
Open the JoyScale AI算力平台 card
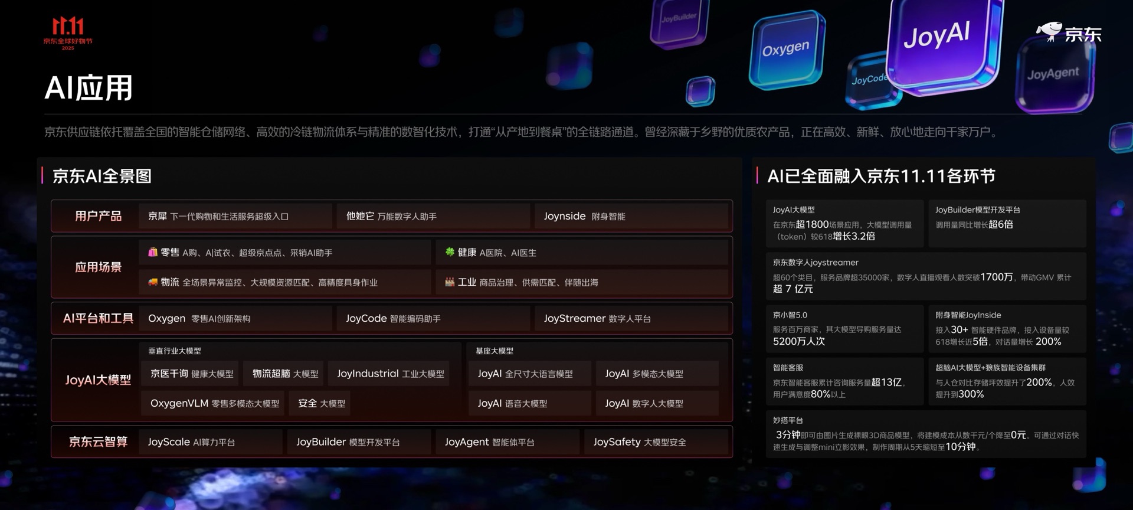[210, 442]
